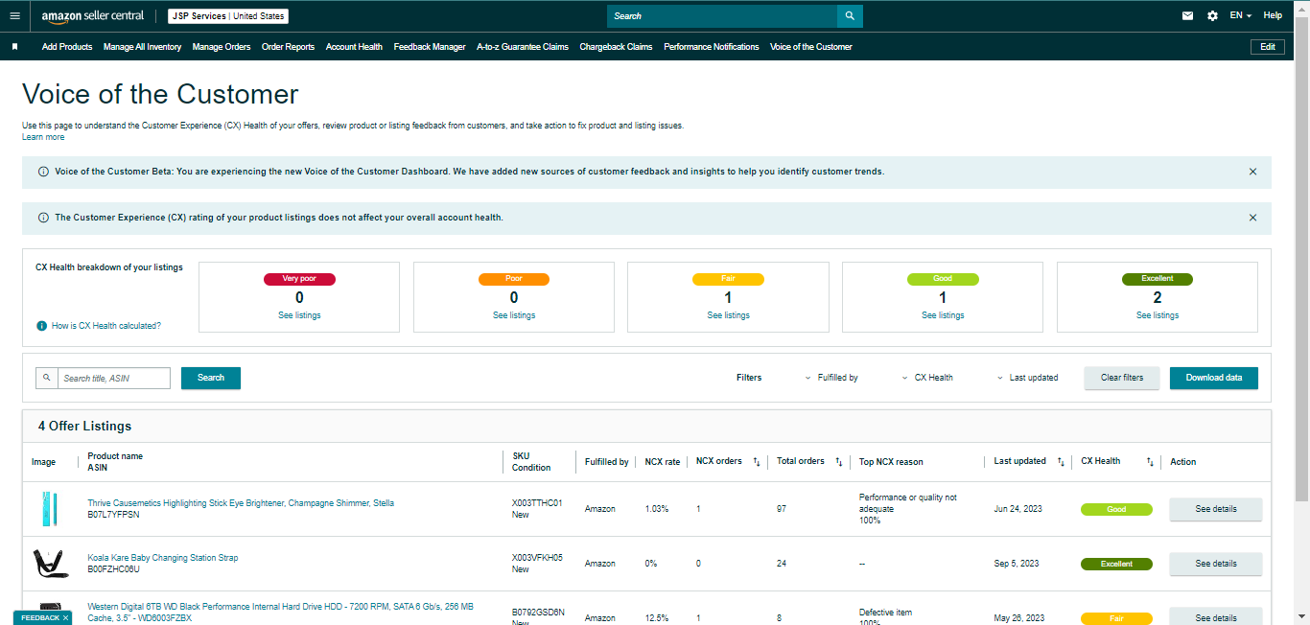The width and height of the screenshot is (1310, 625).
Task: Click the FEEDBACK tab label
Action: pyautogui.click(x=40, y=618)
